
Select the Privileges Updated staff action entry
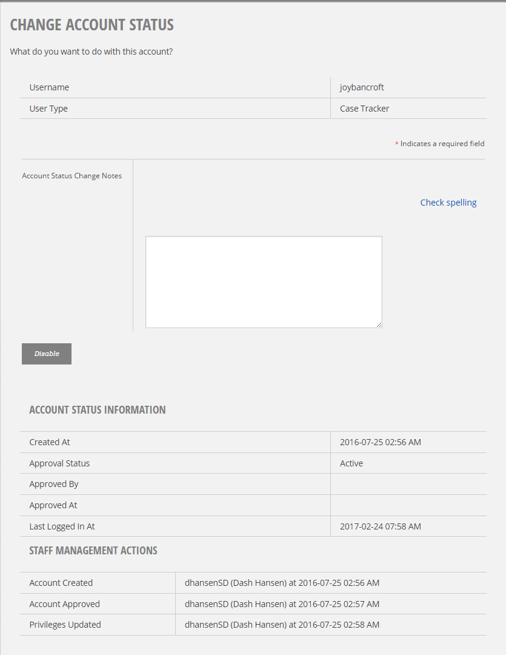tap(282, 625)
